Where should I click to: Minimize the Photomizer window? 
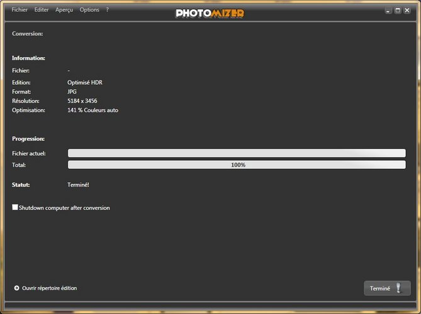[388, 11]
